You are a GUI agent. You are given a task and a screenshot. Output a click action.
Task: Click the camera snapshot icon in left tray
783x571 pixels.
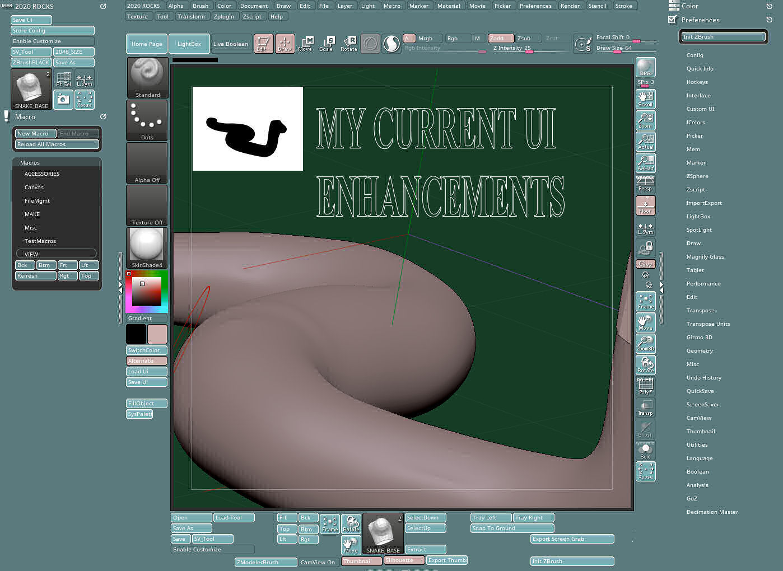point(63,99)
